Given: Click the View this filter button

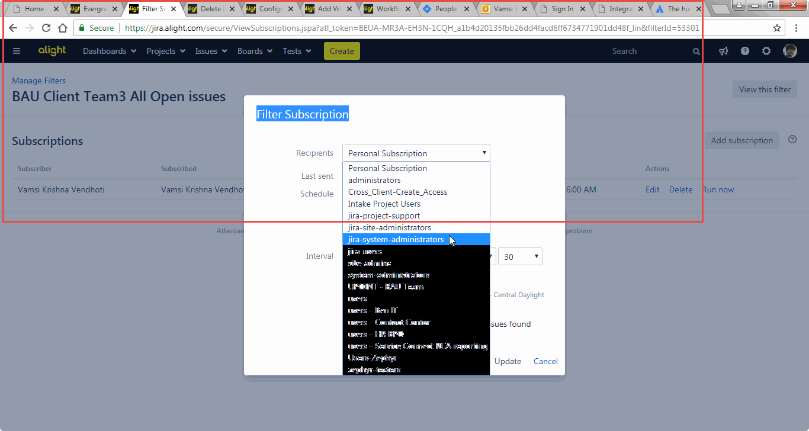Looking at the screenshot, I should coord(765,89).
